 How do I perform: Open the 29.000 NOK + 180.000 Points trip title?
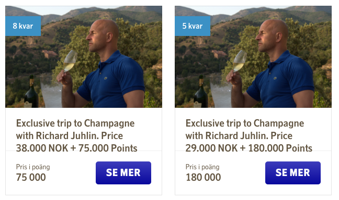coord(249,135)
